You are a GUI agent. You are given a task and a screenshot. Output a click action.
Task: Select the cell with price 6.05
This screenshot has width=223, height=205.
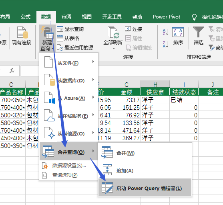[x=105, y=107]
